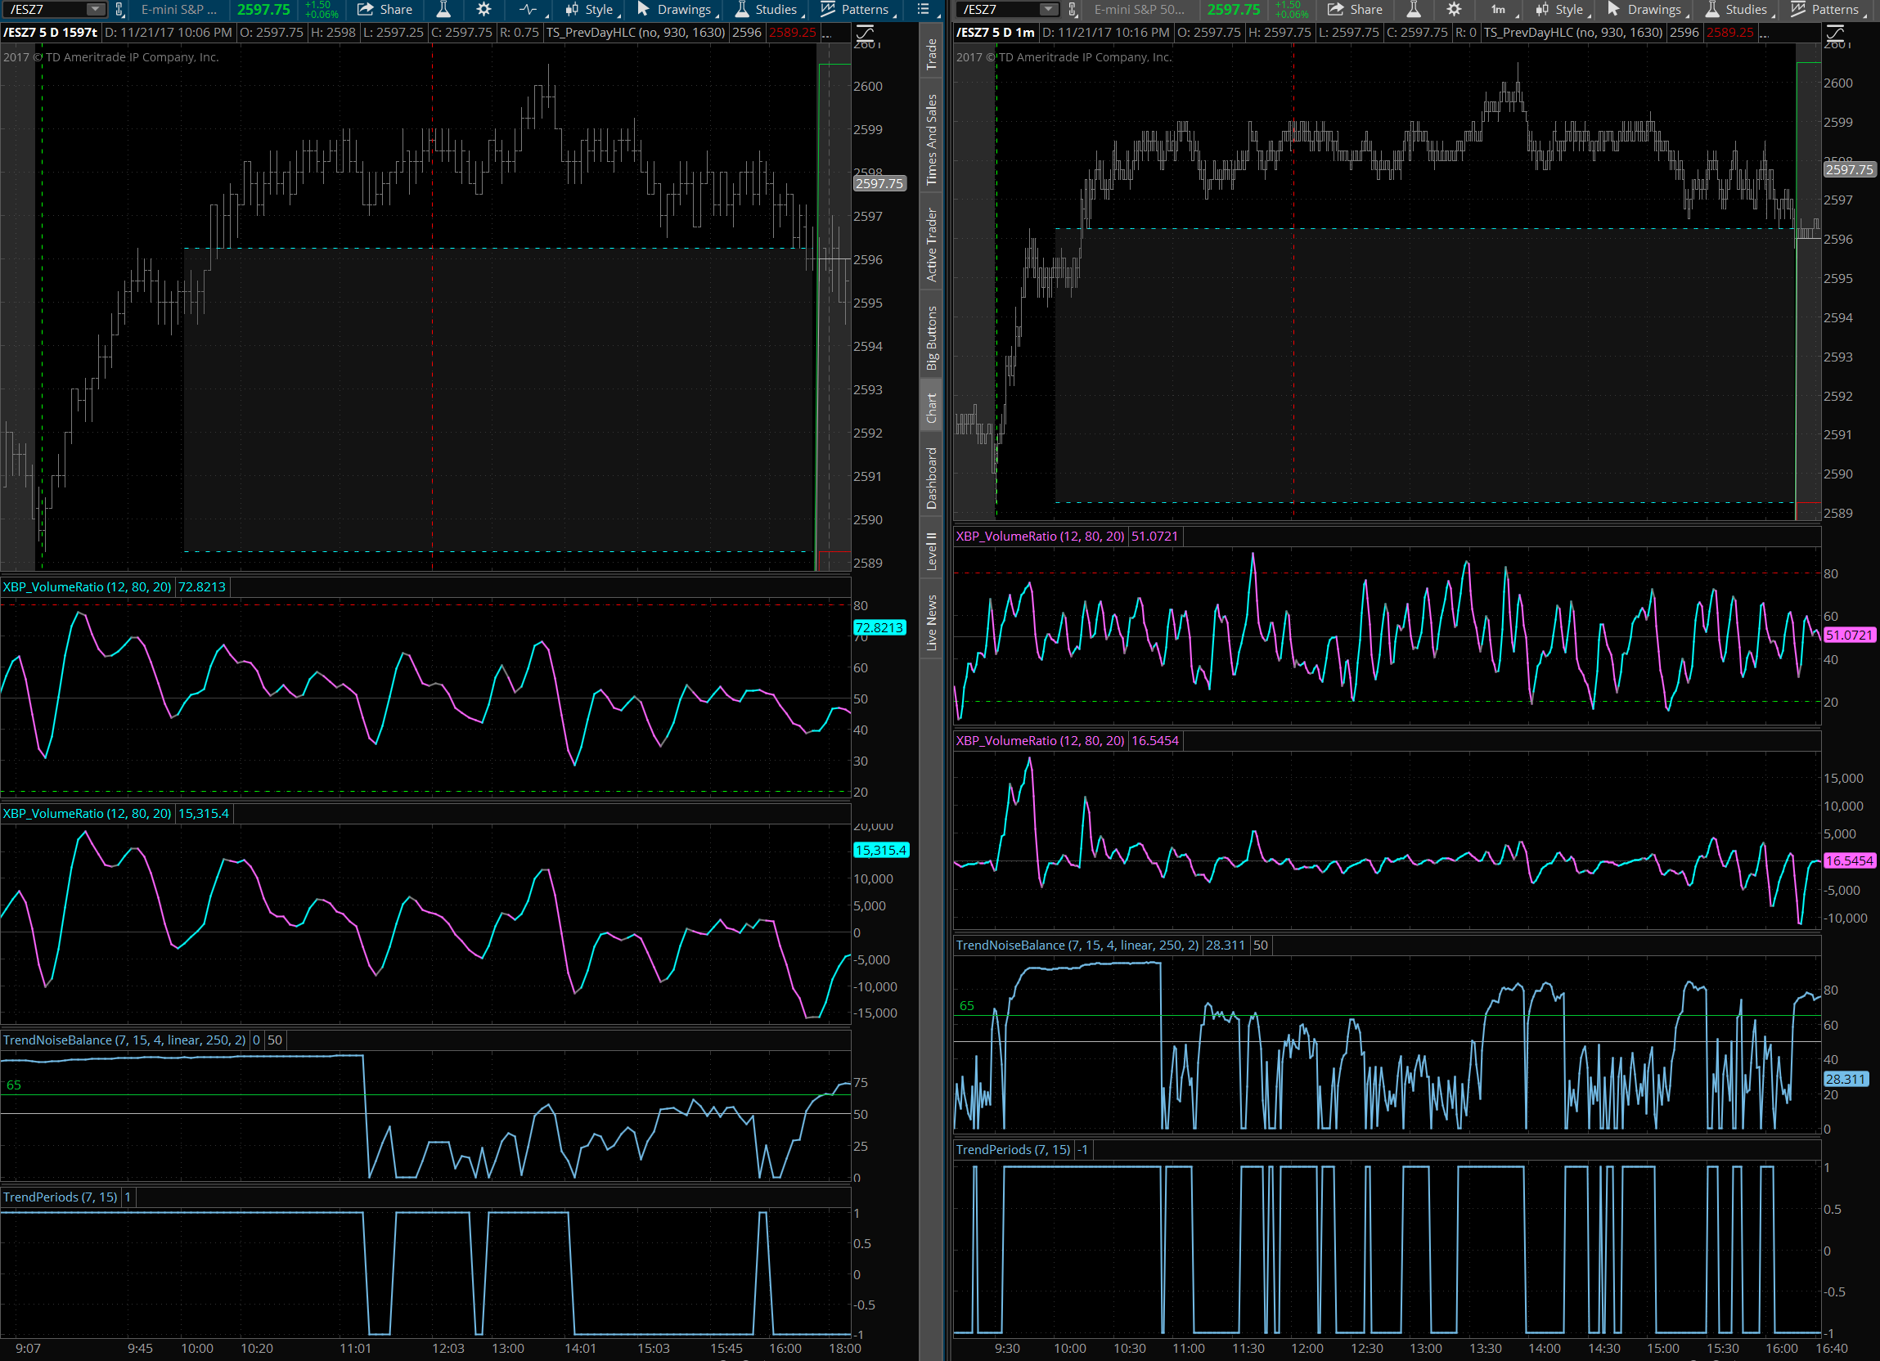Open right chart's 1m timeframe dropdown
Image resolution: width=1880 pixels, height=1361 pixels.
(1499, 10)
